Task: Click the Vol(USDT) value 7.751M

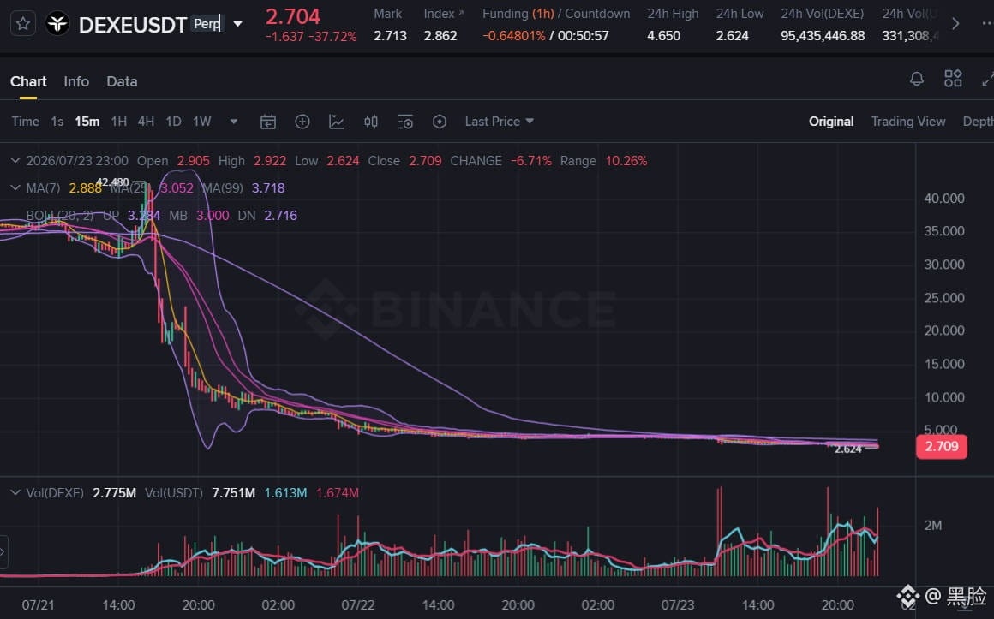Action: coord(233,493)
